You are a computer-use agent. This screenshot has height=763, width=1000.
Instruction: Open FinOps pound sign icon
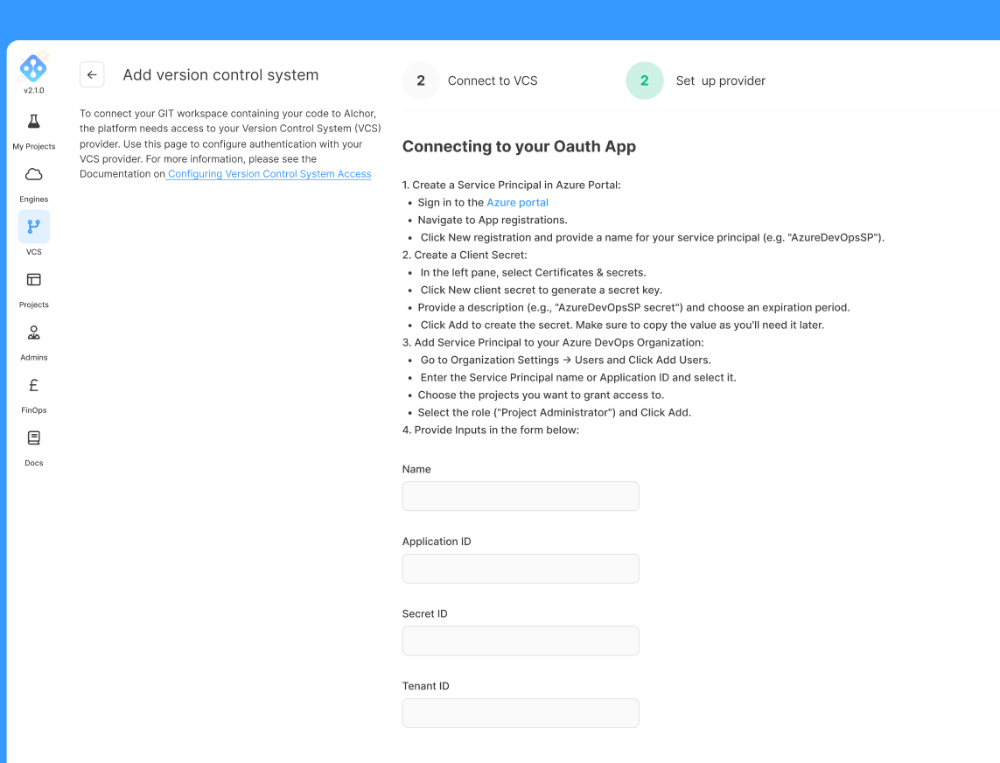[x=34, y=385]
